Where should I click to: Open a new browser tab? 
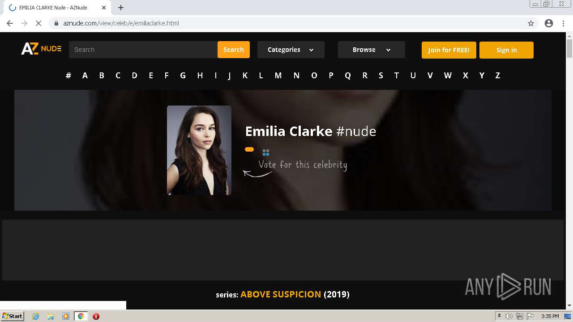tap(121, 8)
